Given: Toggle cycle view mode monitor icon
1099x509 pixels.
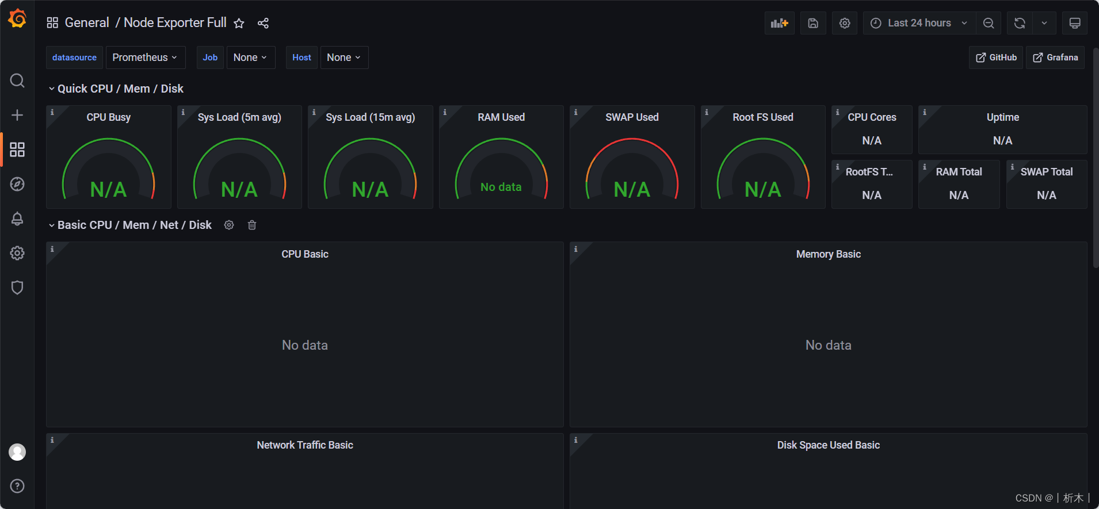Looking at the screenshot, I should point(1074,23).
